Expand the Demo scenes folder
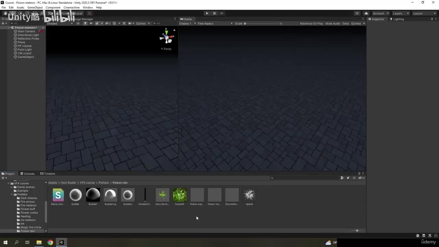Screen dimensions: 439x247 click(12, 187)
